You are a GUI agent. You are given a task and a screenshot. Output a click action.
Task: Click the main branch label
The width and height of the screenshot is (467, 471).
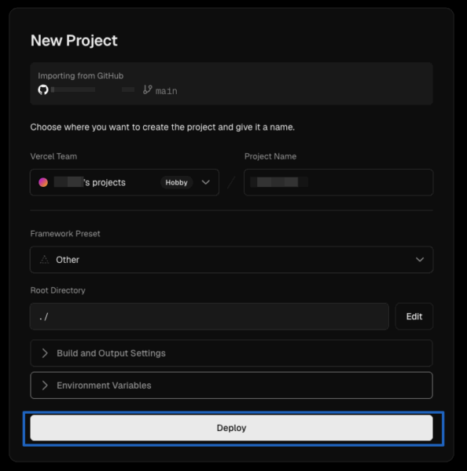tap(166, 91)
